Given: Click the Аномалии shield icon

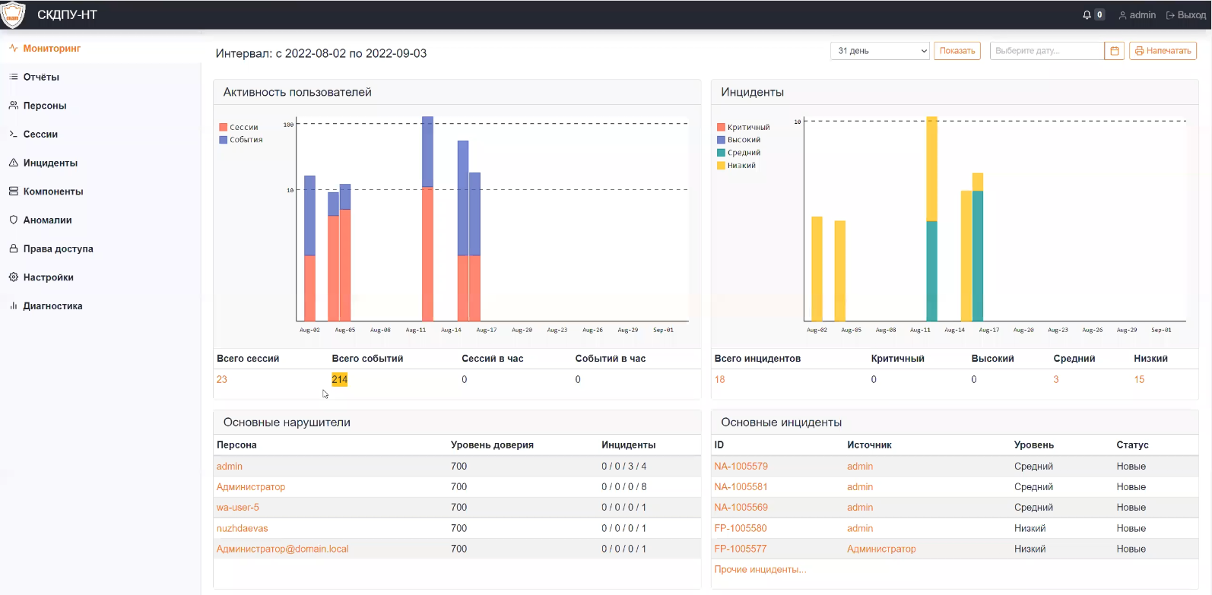Looking at the screenshot, I should tap(13, 220).
